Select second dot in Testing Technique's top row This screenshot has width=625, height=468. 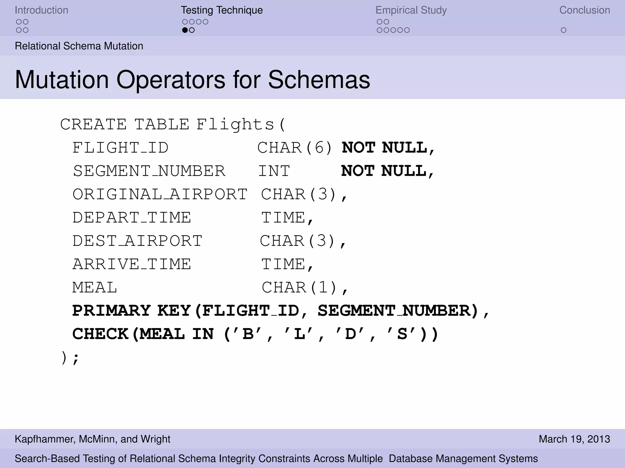(x=192, y=22)
